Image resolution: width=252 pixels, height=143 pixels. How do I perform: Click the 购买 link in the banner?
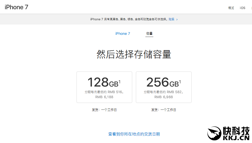point(172,19)
